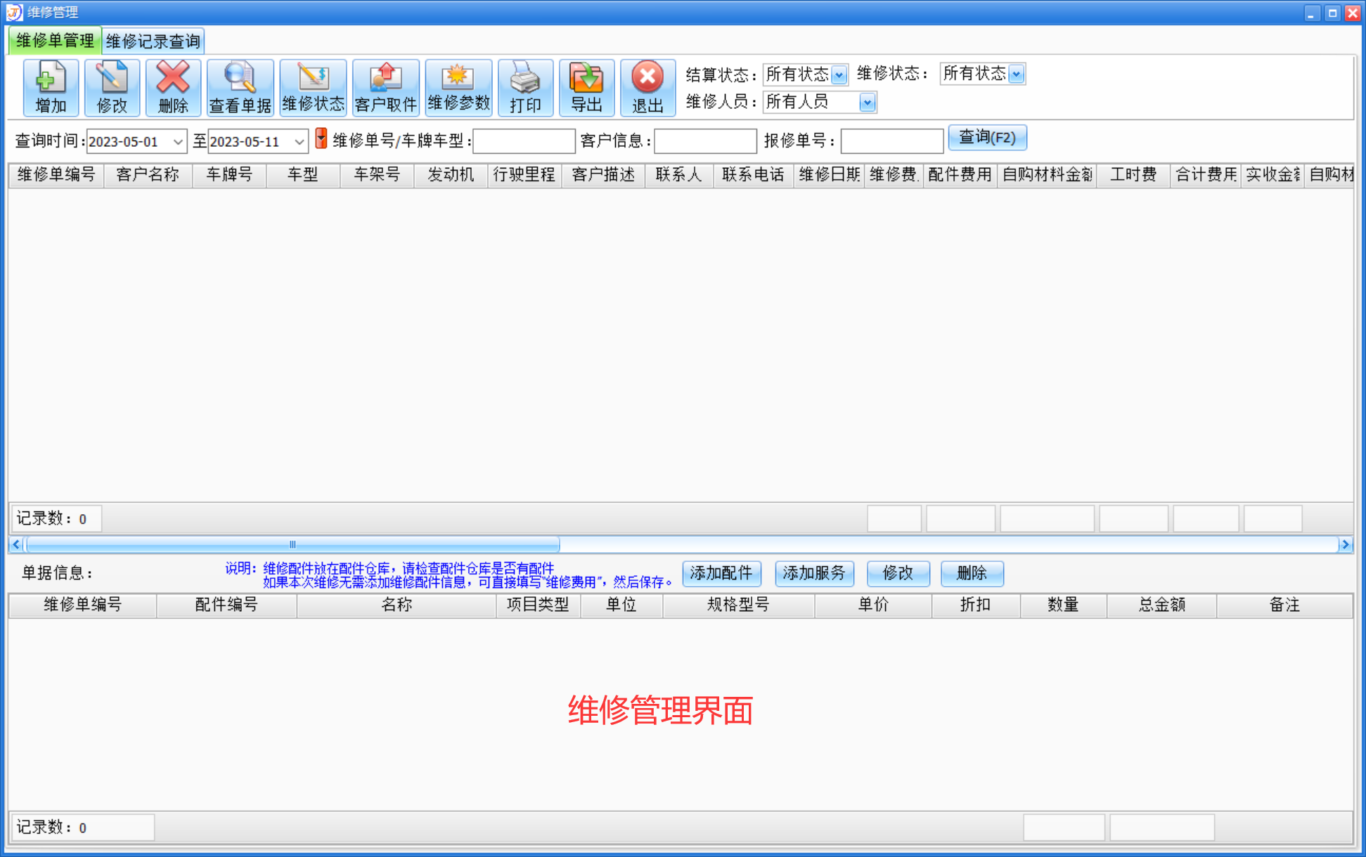Viewport: 1366px width, 857px height.
Task: Click the app icon in title bar
Action: pos(13,12)
